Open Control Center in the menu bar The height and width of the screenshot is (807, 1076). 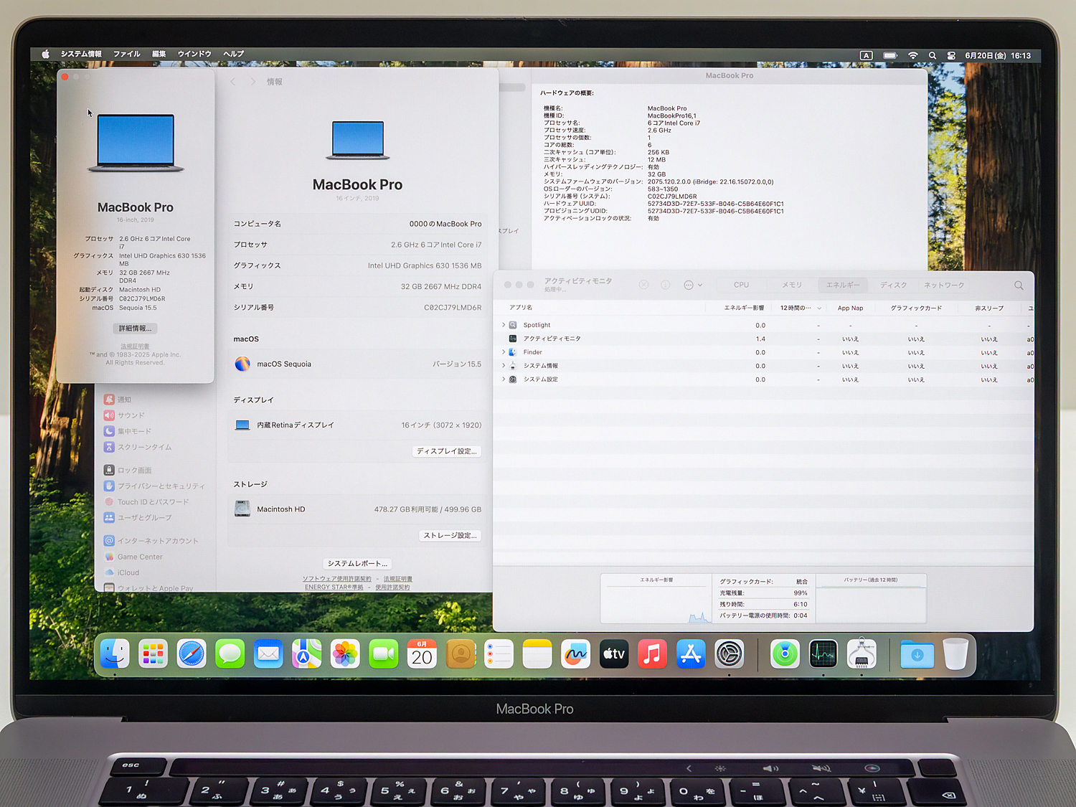tap(951, 55)
